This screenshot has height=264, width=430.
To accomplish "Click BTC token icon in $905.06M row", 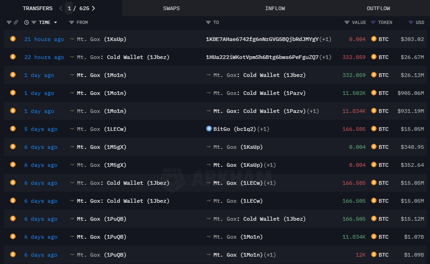I will click(373, 93).
